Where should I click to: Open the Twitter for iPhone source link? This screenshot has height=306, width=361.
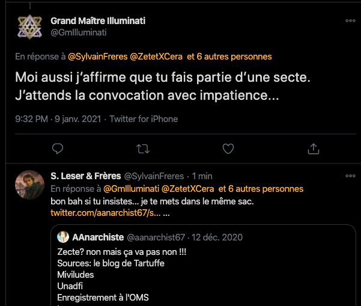[x=144, y=119]
